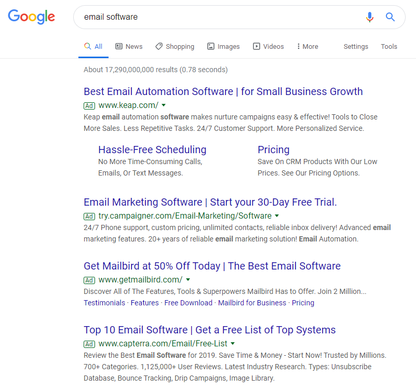
Task: Click the Videos play icon
Action: 257,46
